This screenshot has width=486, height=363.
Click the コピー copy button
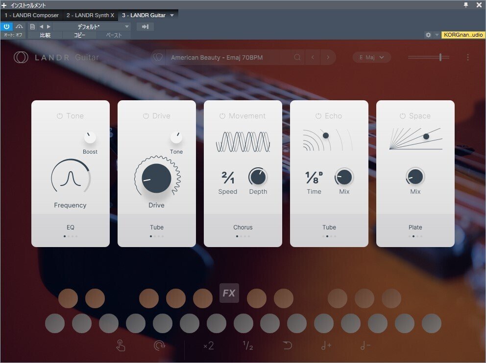(80, 35)
